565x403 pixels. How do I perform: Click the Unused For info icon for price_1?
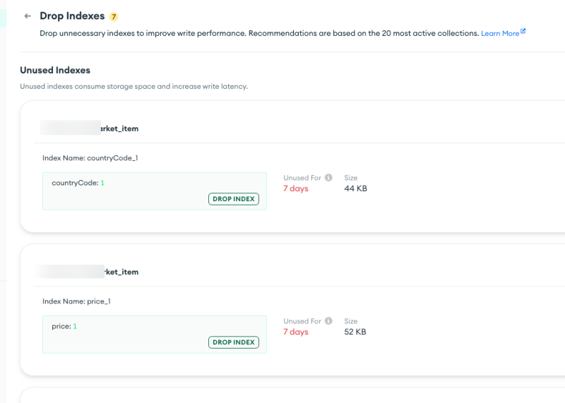(x=328, y=321)
